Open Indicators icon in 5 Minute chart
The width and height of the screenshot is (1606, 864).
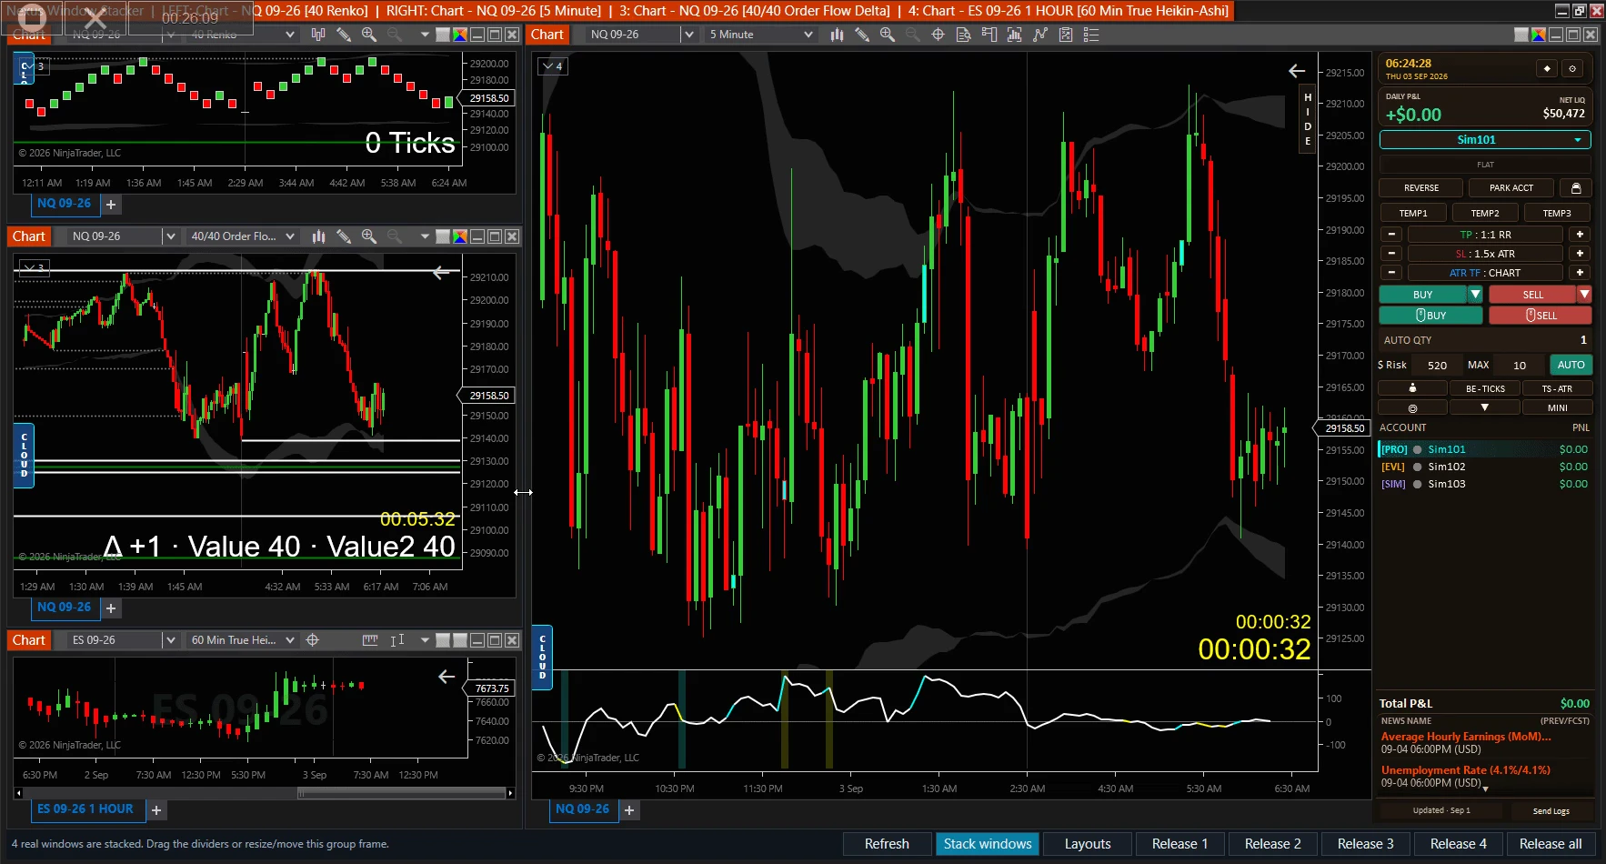[x=1015, y=35]
